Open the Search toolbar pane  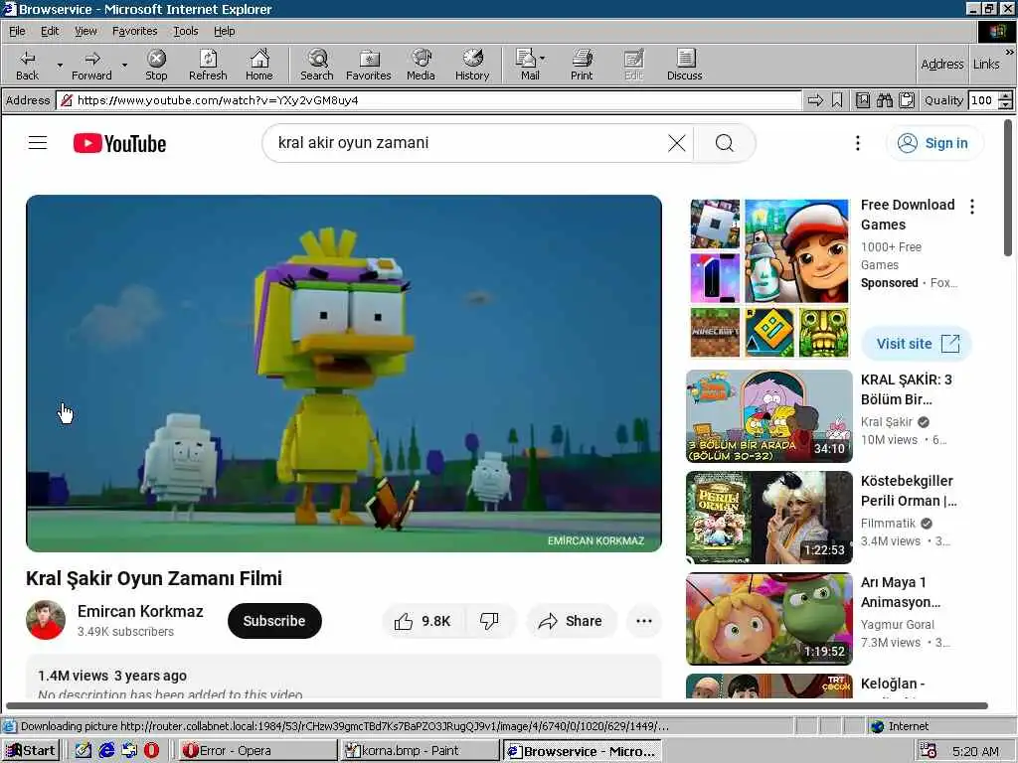point(317,65)
